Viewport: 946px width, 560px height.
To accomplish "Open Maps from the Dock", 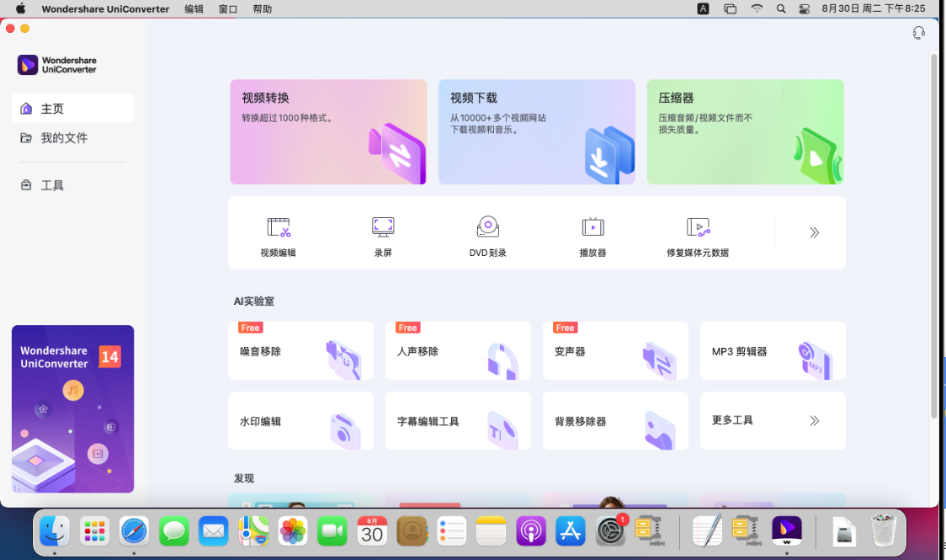I will (252, 531).
